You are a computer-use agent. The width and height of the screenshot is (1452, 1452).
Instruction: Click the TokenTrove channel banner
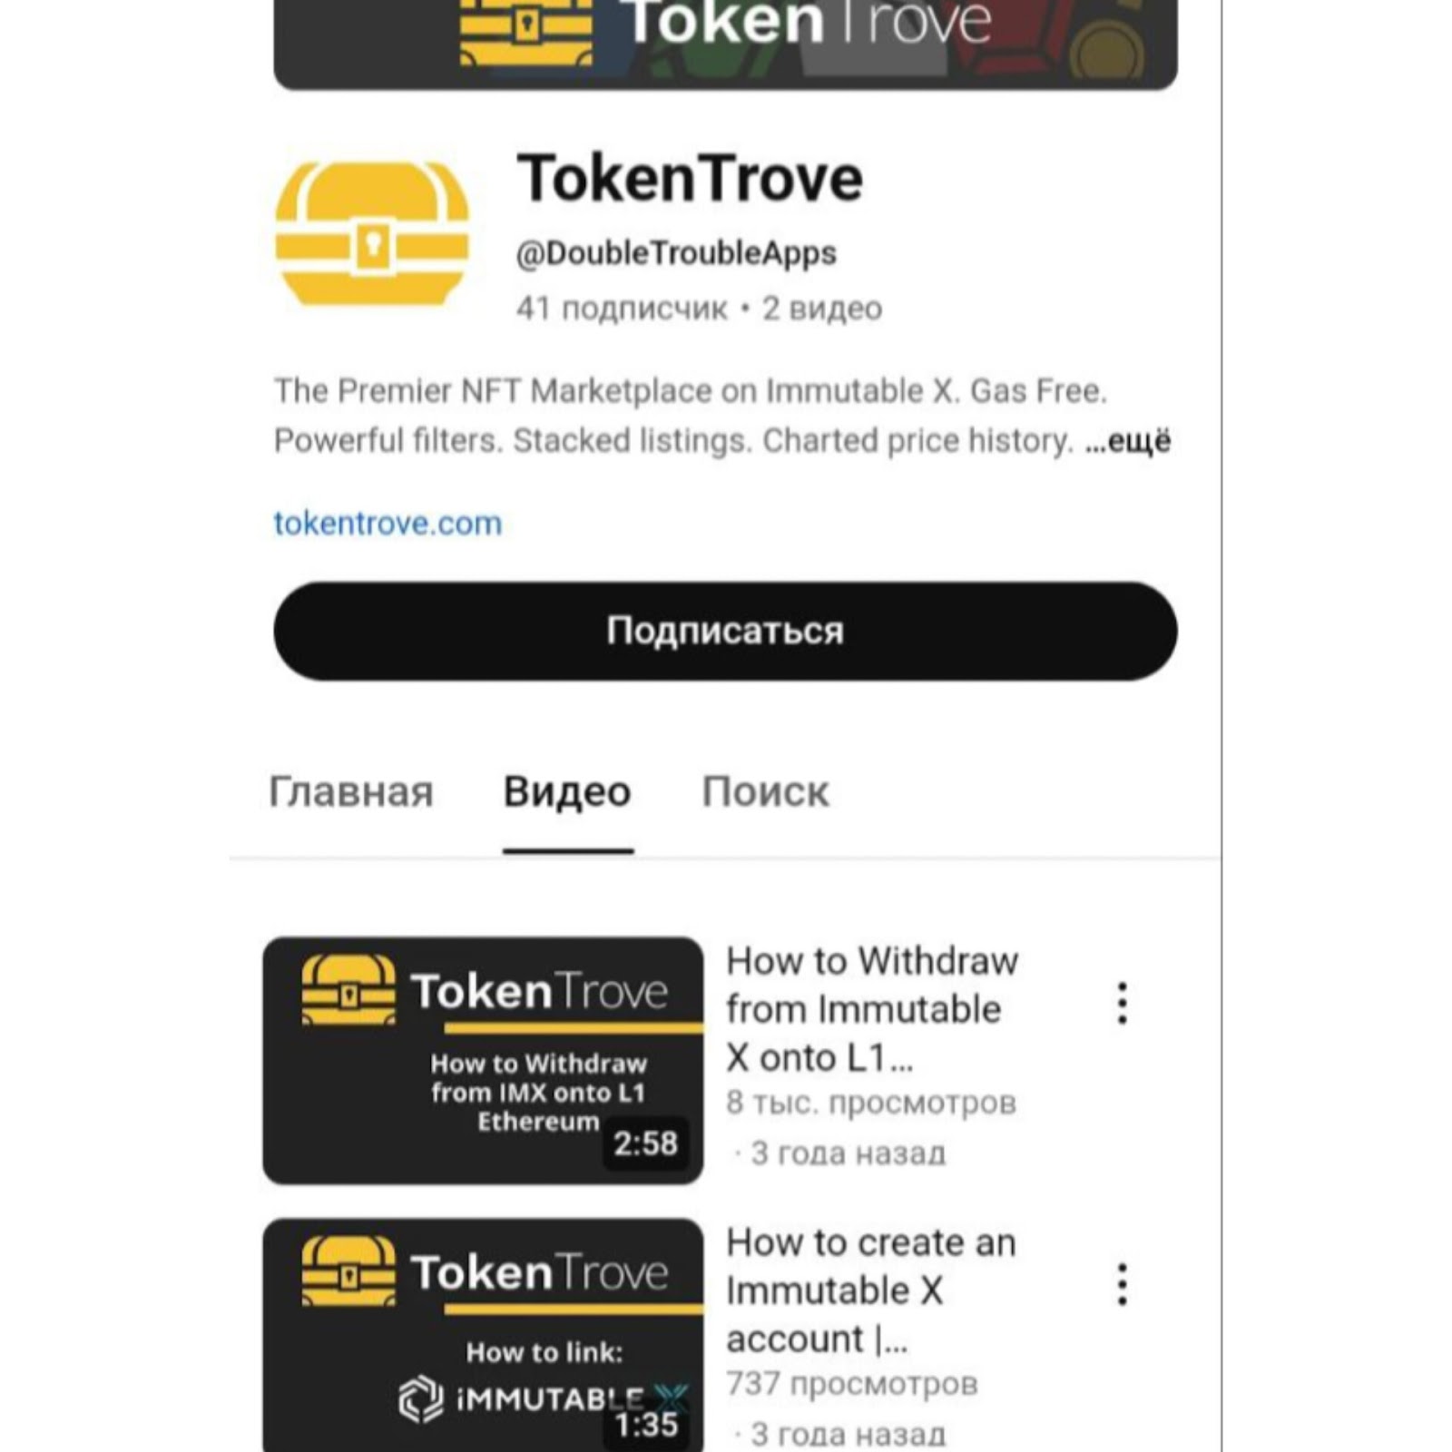[x=725, y=44]
